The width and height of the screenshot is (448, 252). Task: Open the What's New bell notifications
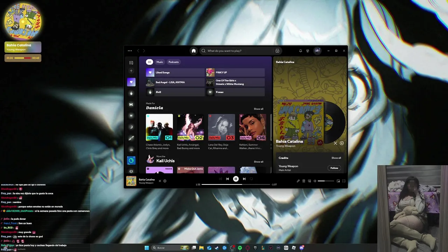pos(300,51)
